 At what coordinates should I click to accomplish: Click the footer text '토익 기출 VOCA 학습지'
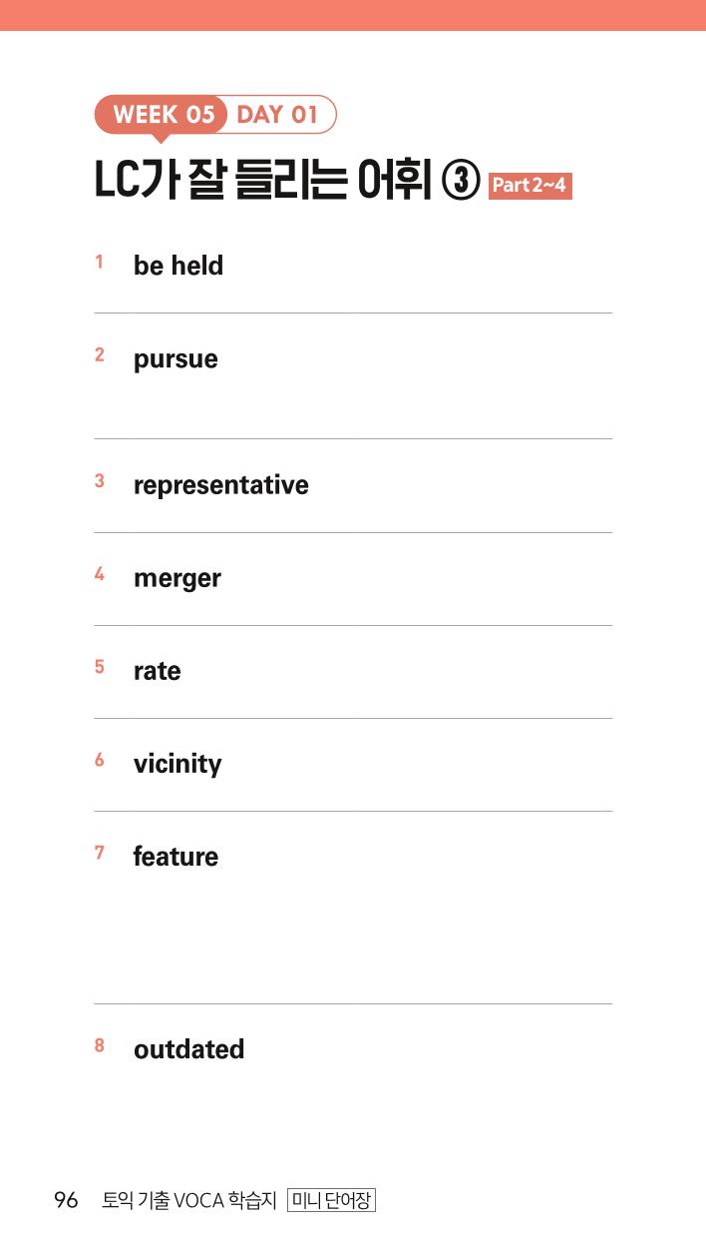coord(189,1200)
